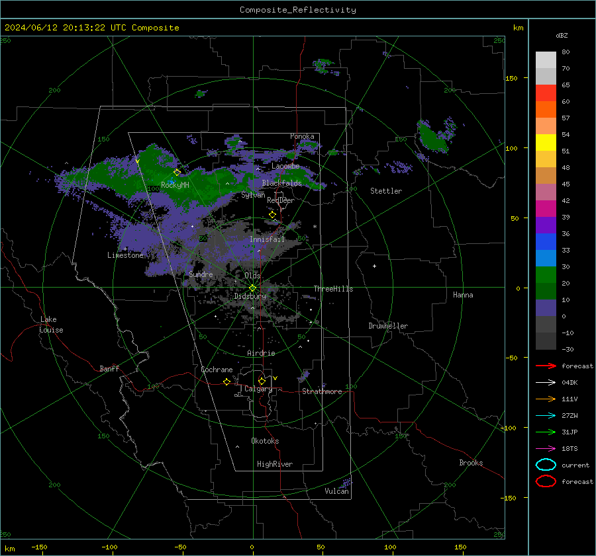The width and height of the screenshot is (596, 556).
Task: Click the Ponoka city label
Action: tap(302, 136)
